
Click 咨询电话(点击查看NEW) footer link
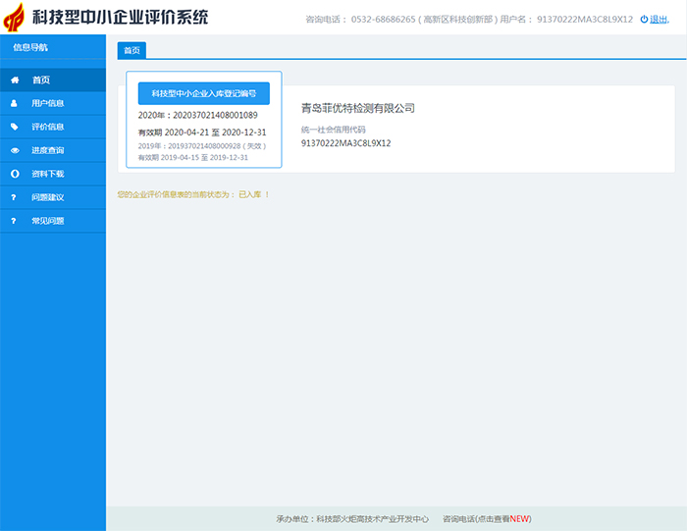pos(487,519)
